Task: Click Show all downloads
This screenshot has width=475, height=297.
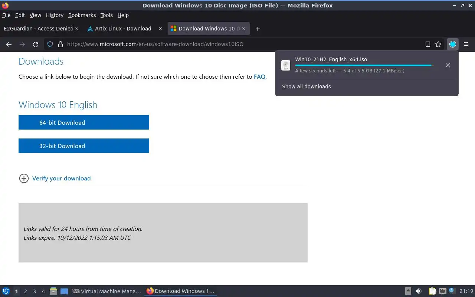Action: [x=306, y=87]
